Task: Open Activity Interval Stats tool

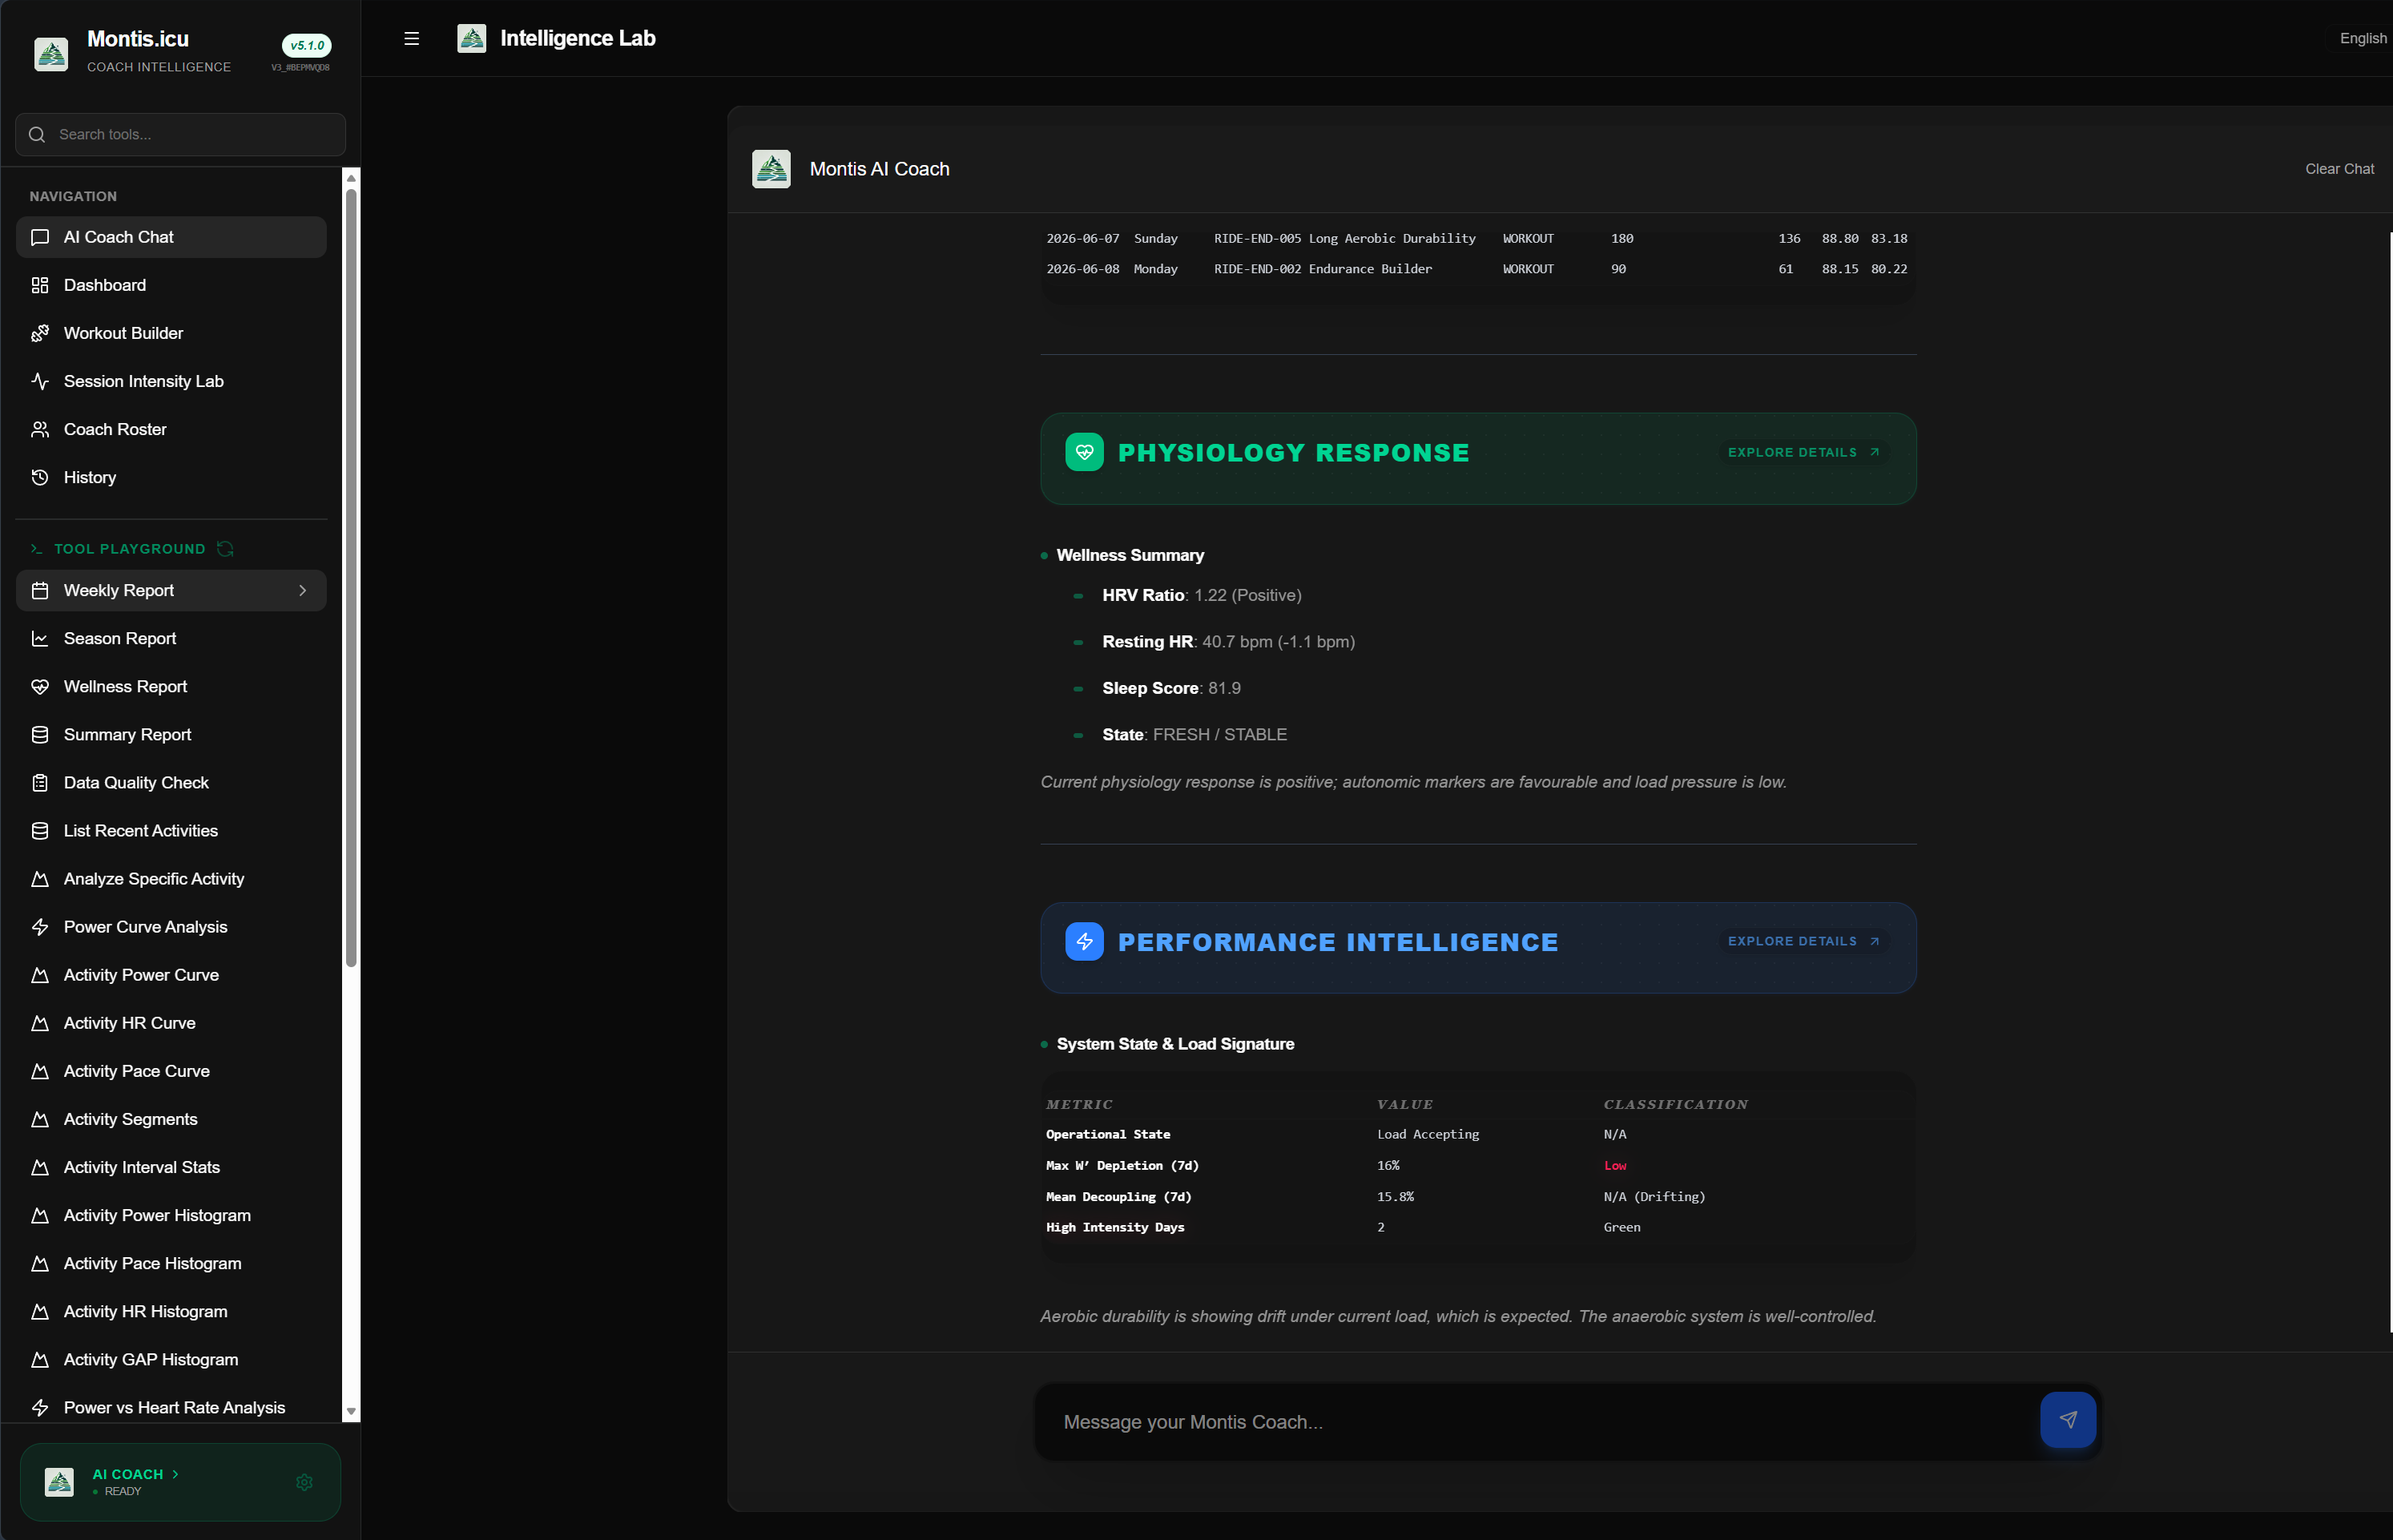Action: point(171,1167)
